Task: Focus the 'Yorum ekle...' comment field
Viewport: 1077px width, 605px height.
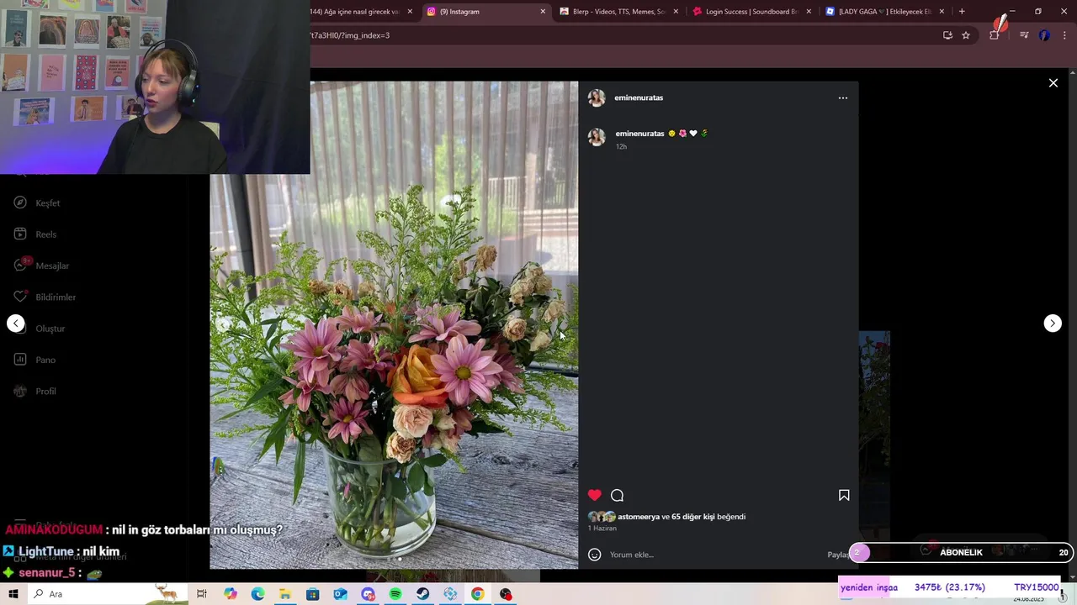Action: [x=715, y=555]
